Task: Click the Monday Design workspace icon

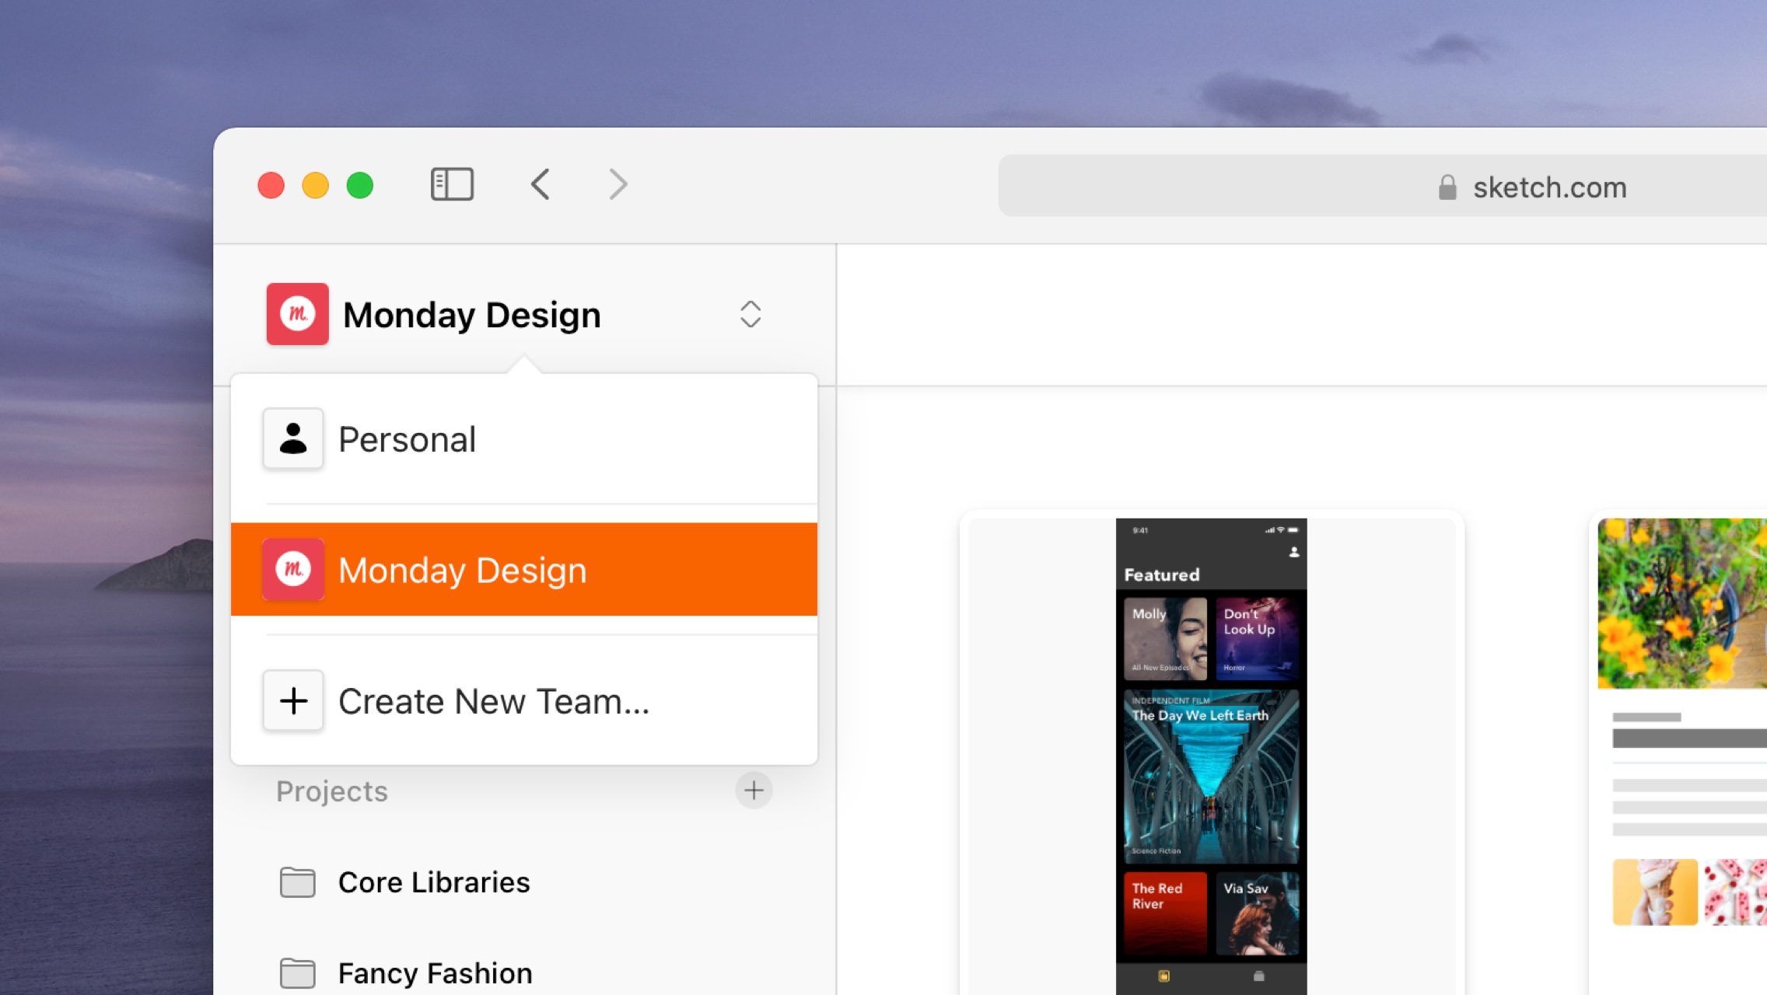Action: click(x=297, y=313)
